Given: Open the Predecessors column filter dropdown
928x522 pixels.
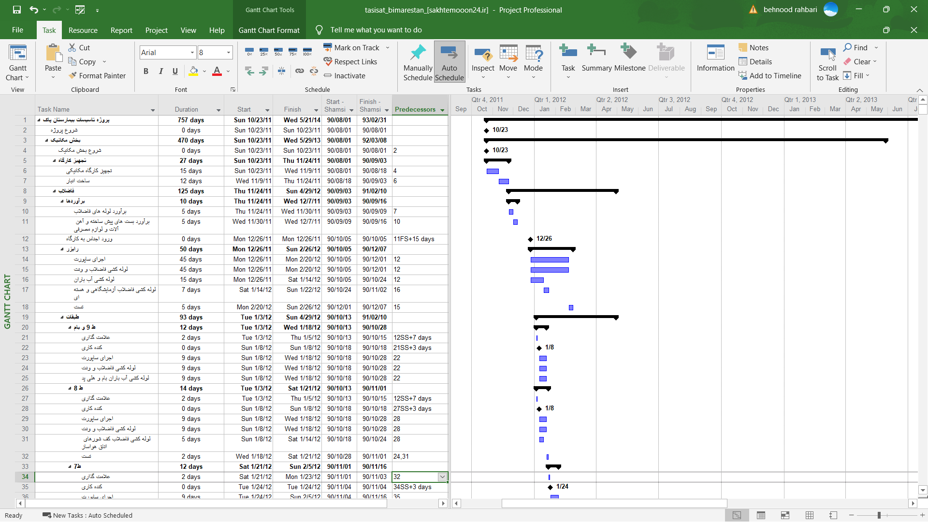Looking at the screenshot, I should [x=442, y=110].
